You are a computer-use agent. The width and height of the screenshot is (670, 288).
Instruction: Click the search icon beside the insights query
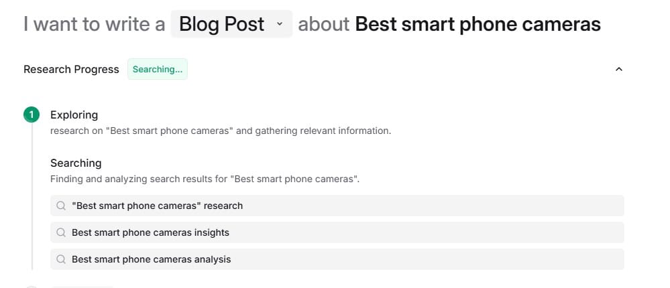(61, 232)
